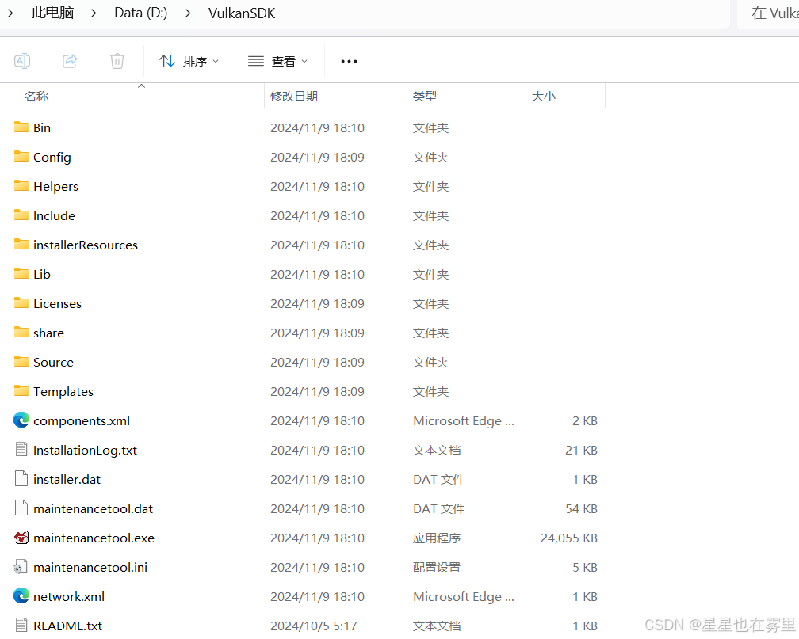Image resolution: width=799 pixels, height=639 pixels.
Task: Select the Templates folder icon
Action: pos(21,390)
